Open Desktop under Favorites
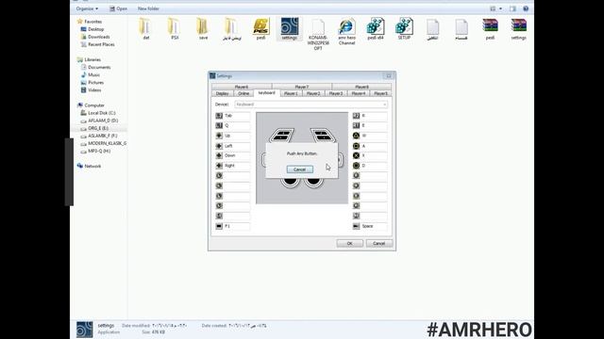 pos(92,29)
